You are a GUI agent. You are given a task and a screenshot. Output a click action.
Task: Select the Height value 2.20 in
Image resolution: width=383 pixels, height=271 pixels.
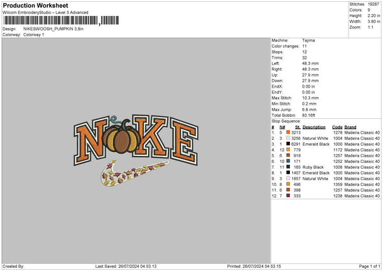(373, 15)
